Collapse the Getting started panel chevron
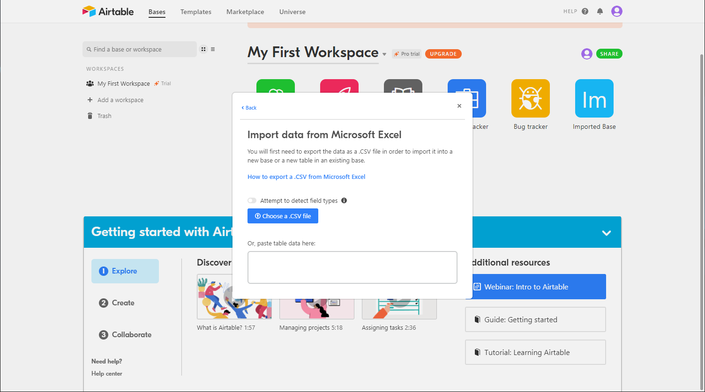This screenshot has height=392, width=705. [607, 233]
